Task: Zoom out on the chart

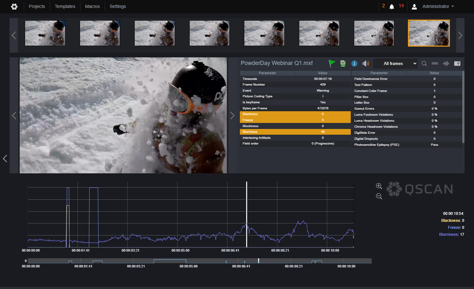Action: pyautogui.click(x=379, y=196)
